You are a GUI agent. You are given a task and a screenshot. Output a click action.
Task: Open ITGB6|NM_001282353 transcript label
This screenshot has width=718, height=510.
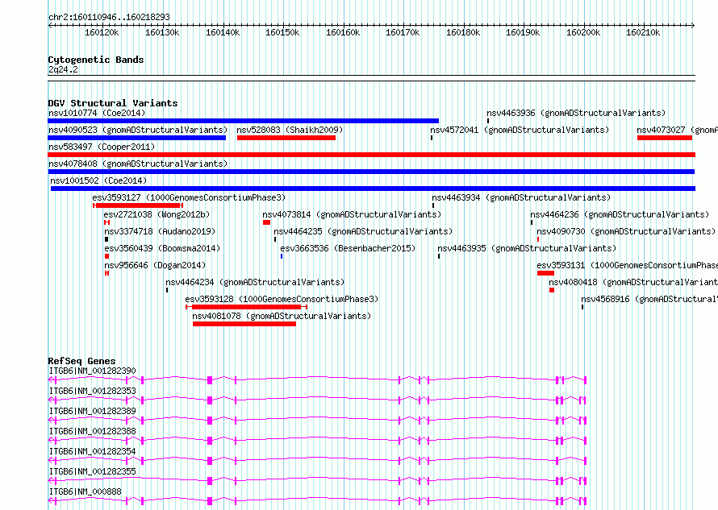[x=93, y=391]
